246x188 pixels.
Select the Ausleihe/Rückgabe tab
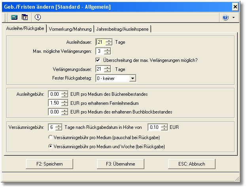[x=25, y=28]
